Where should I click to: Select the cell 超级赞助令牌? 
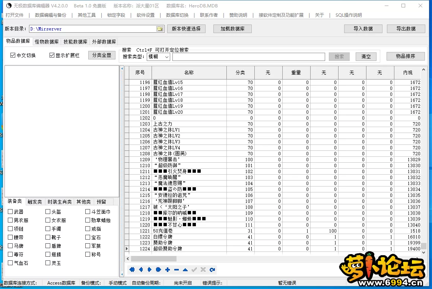(189, 249)
